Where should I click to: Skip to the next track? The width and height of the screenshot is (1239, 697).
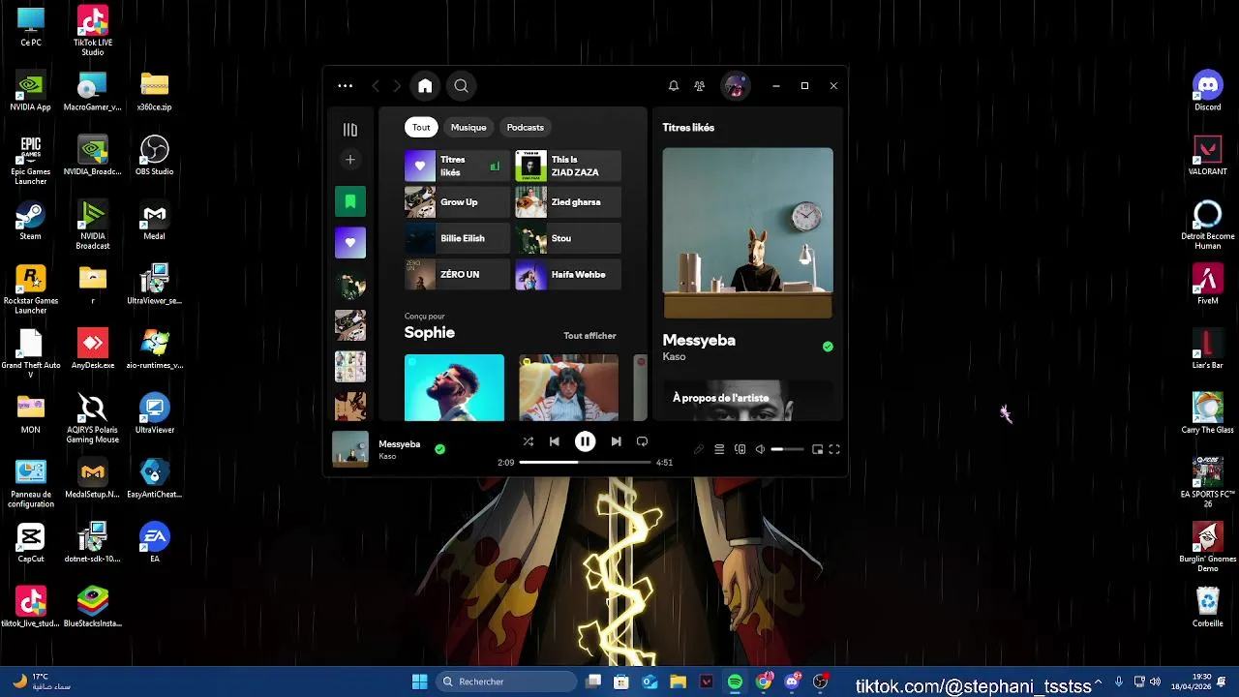point(616,441)
